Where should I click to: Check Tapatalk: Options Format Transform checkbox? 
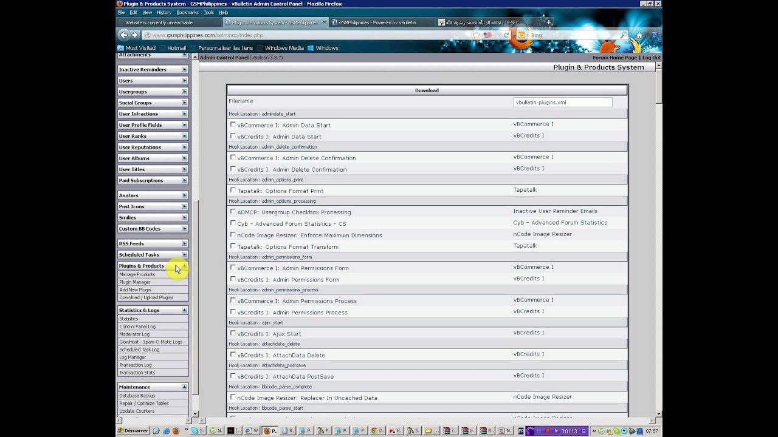pyautogui.click(x=233, y=246)
